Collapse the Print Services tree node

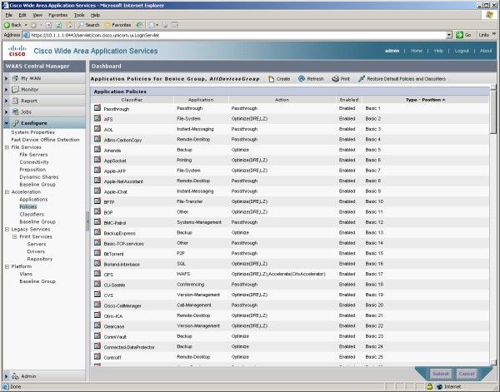click(15, 236)
